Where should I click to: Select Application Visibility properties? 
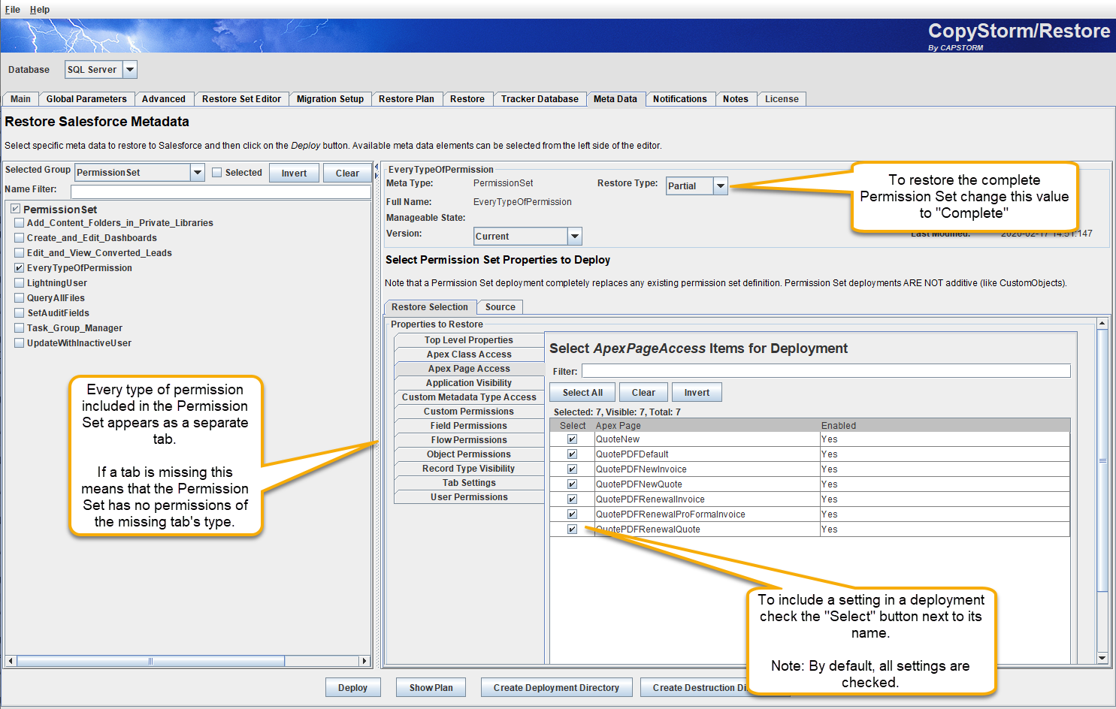click(469, 383)
